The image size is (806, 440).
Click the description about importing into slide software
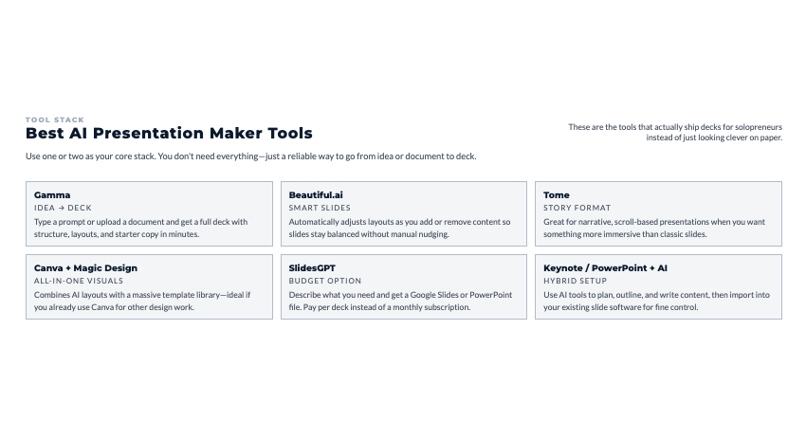point(656,301)
